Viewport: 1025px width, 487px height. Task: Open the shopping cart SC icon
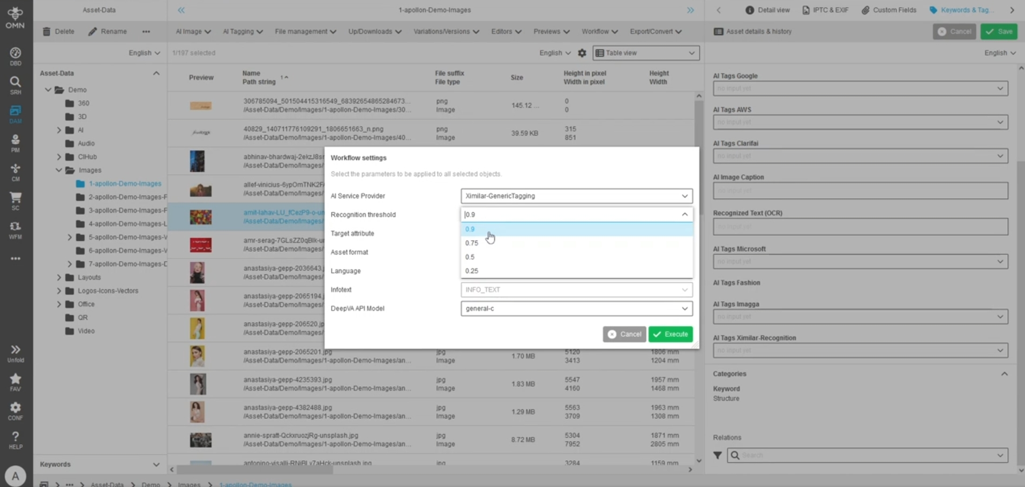[15, 200]
